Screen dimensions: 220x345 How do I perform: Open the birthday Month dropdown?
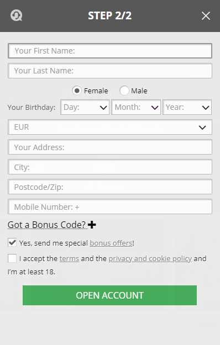pyautogui.click(x=136, y=107)
